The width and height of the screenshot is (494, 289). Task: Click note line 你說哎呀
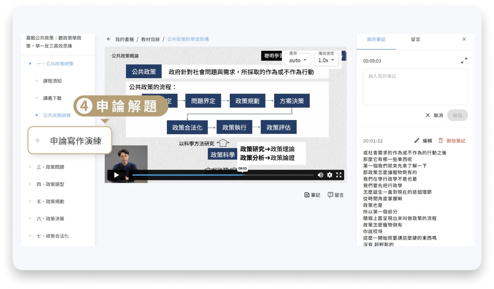pos(373,231)
